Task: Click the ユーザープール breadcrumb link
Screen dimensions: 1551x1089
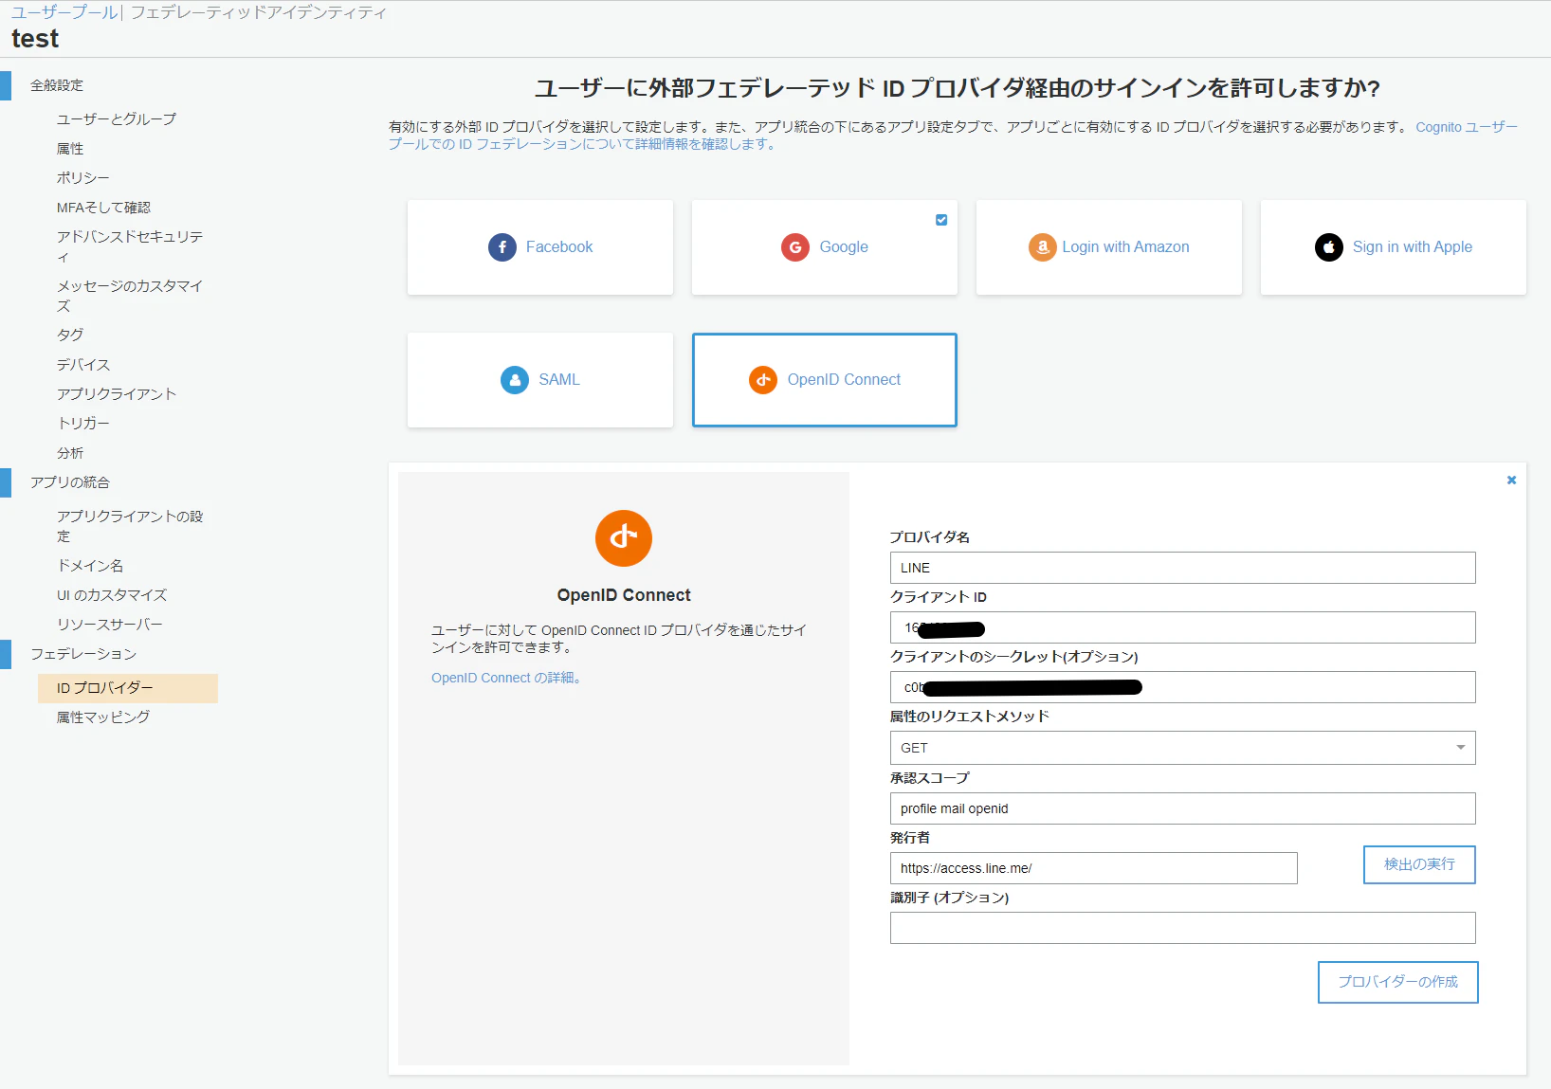Action: (64, 12)
